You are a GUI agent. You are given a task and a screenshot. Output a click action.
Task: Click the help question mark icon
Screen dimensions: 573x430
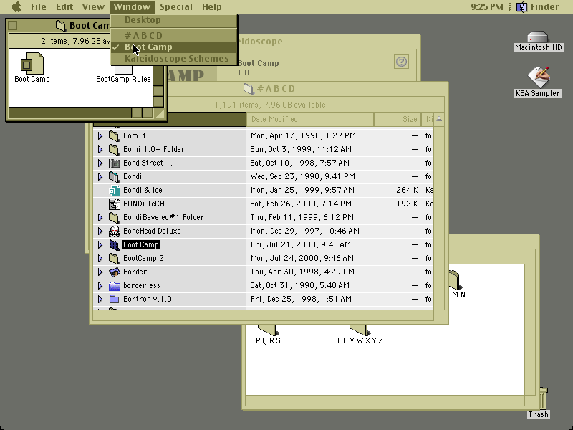pos(401,62)
